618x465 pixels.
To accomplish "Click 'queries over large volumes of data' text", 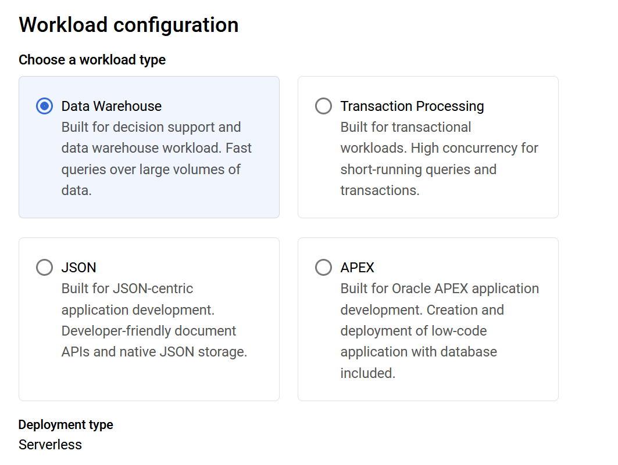I will pyautogui.click(x=151, y=180).
